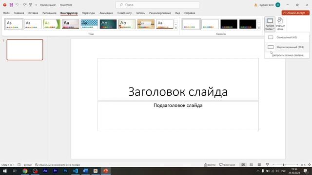Switch to the Главная tab
Screen dimensions: 312x175
[x=19, y=13]
